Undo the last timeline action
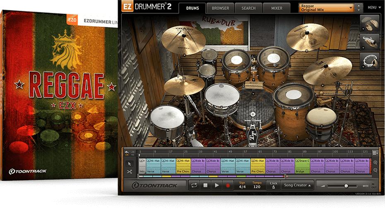 pos(127,152)
